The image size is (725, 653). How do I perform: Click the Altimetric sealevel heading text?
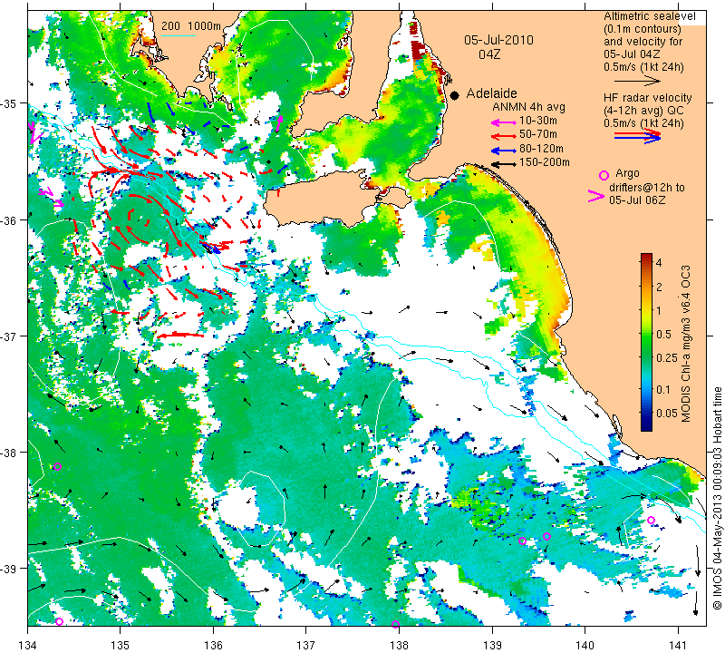tap(649, 16)
